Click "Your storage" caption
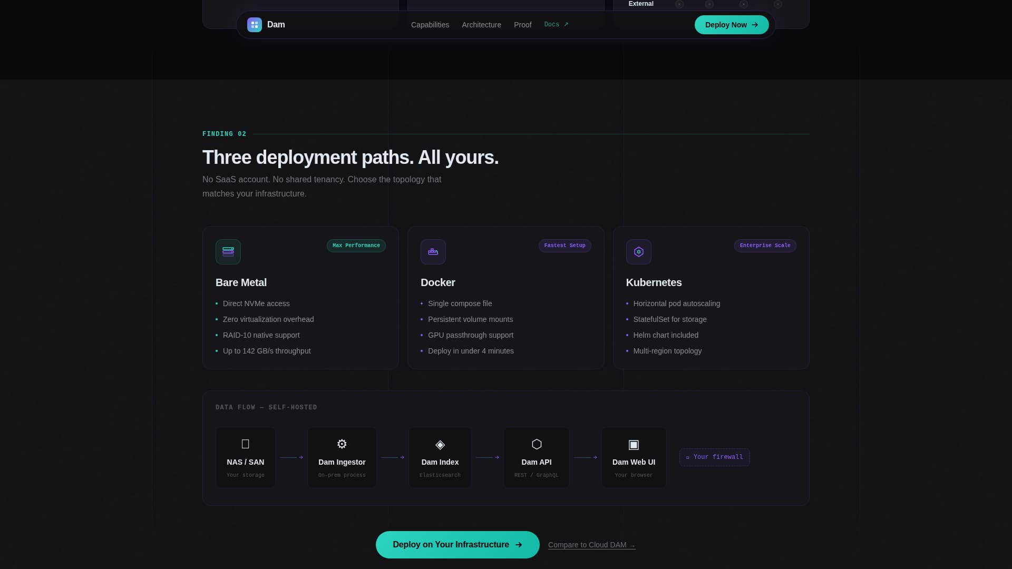The width and height of the screenshot is (1012, 569). pos(246,475)
